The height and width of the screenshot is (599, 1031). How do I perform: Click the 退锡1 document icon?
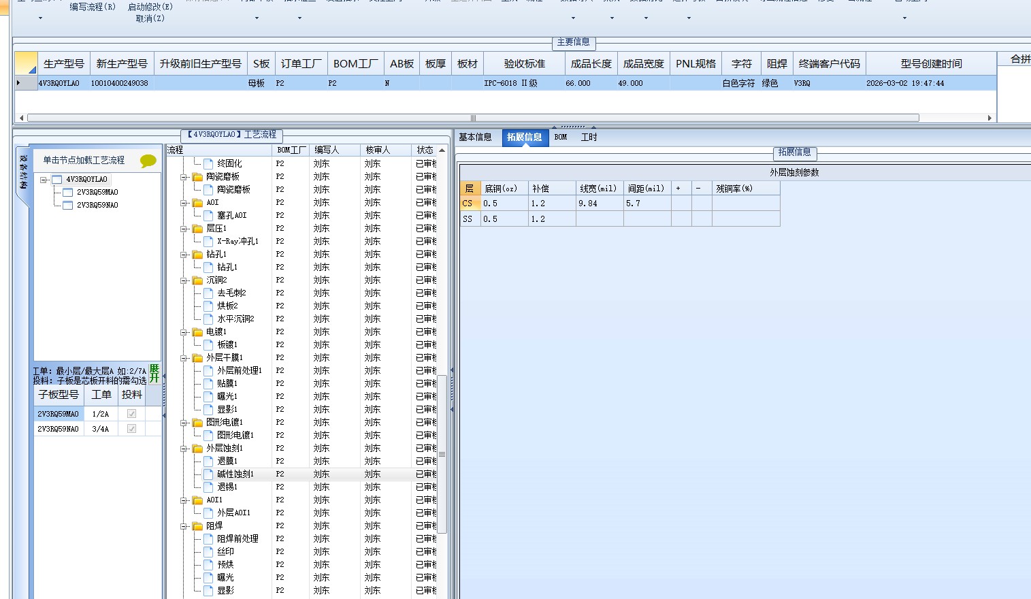209,487
